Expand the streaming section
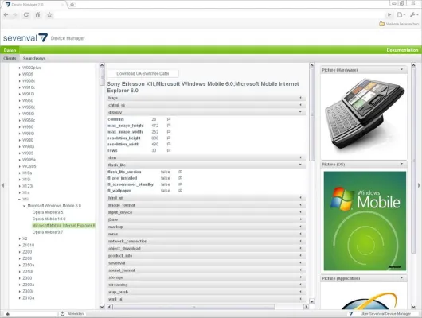422x318 pixels. [206, 285]
